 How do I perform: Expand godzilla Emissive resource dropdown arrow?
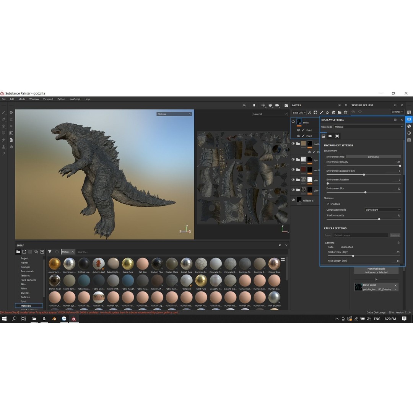pos(395,289)
